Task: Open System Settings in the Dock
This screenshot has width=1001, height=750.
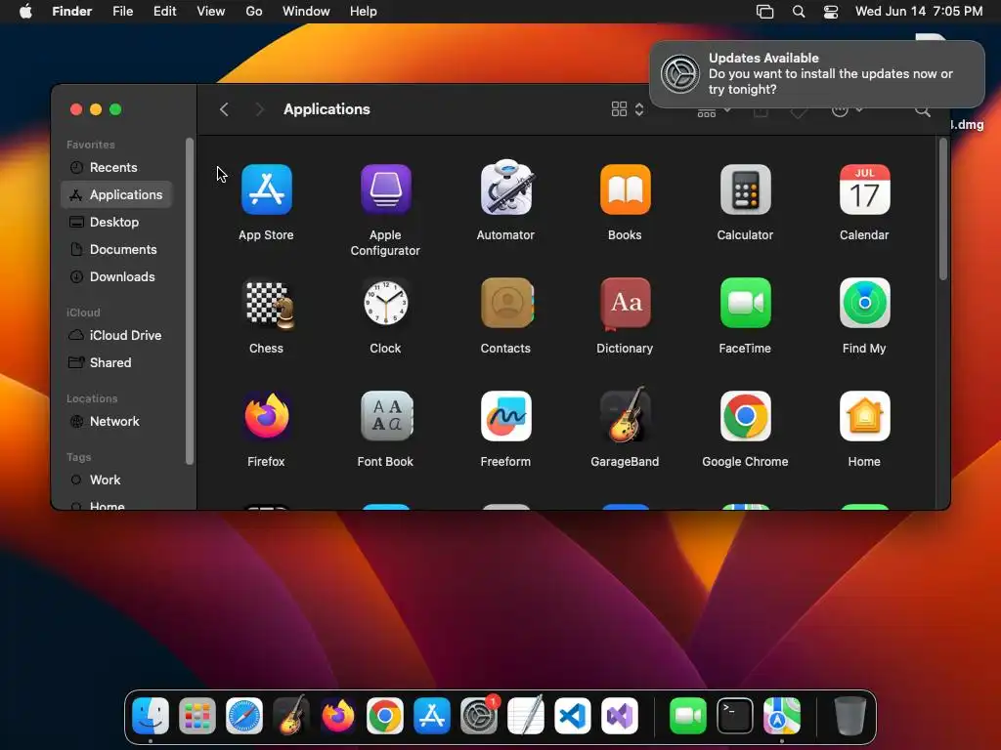Action: pyautogui.click(x=479, y=716)
